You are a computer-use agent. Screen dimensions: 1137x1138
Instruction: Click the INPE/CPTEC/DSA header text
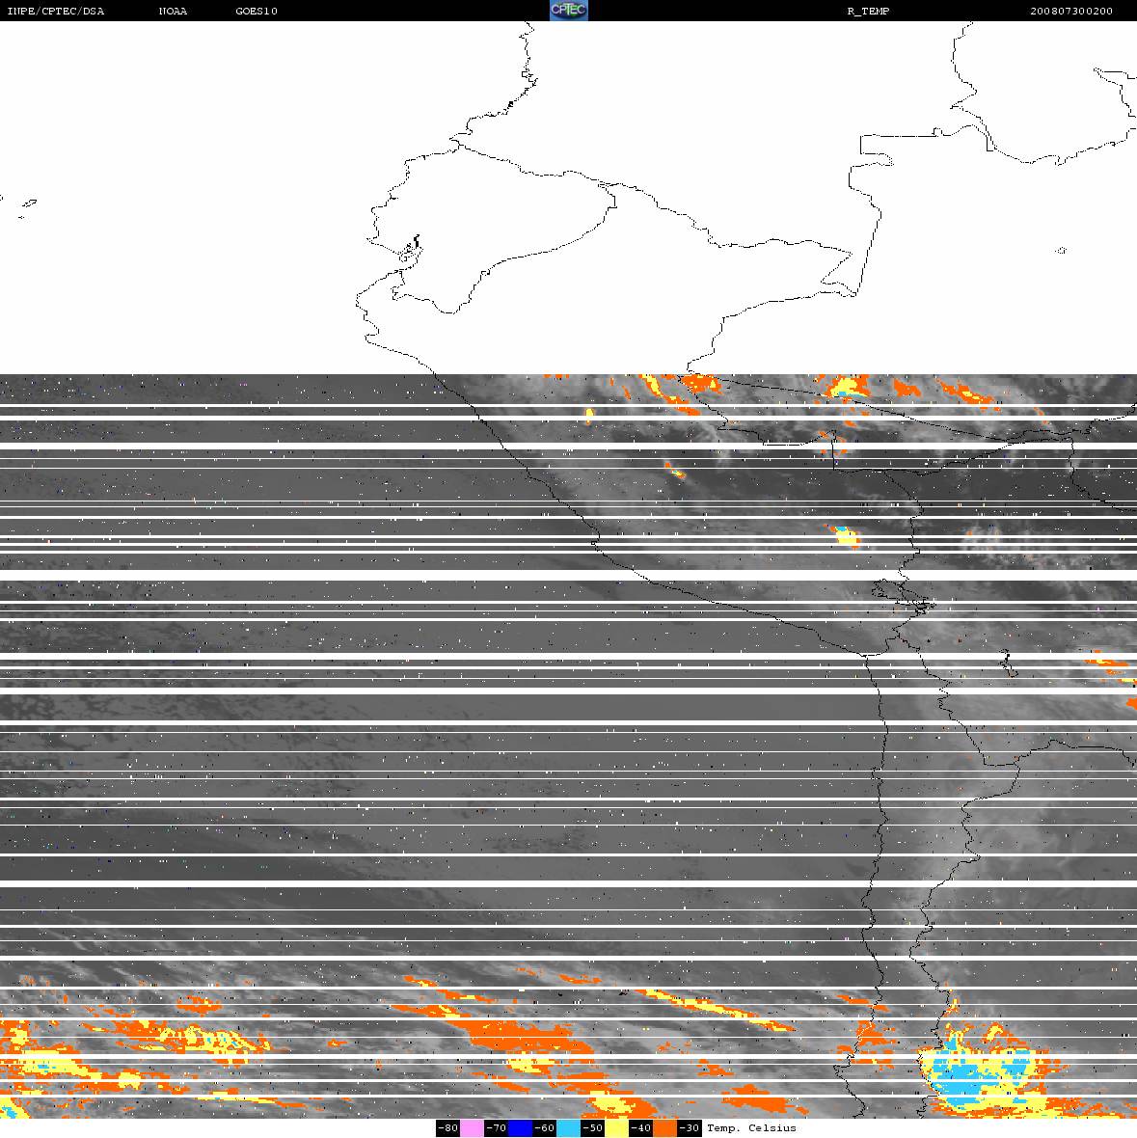pyautogui.click(x=56, y=11)
